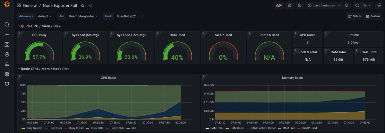The image size is (385, 133).
Task: Open the SWAP Used panel title menu
Action: 223,35
